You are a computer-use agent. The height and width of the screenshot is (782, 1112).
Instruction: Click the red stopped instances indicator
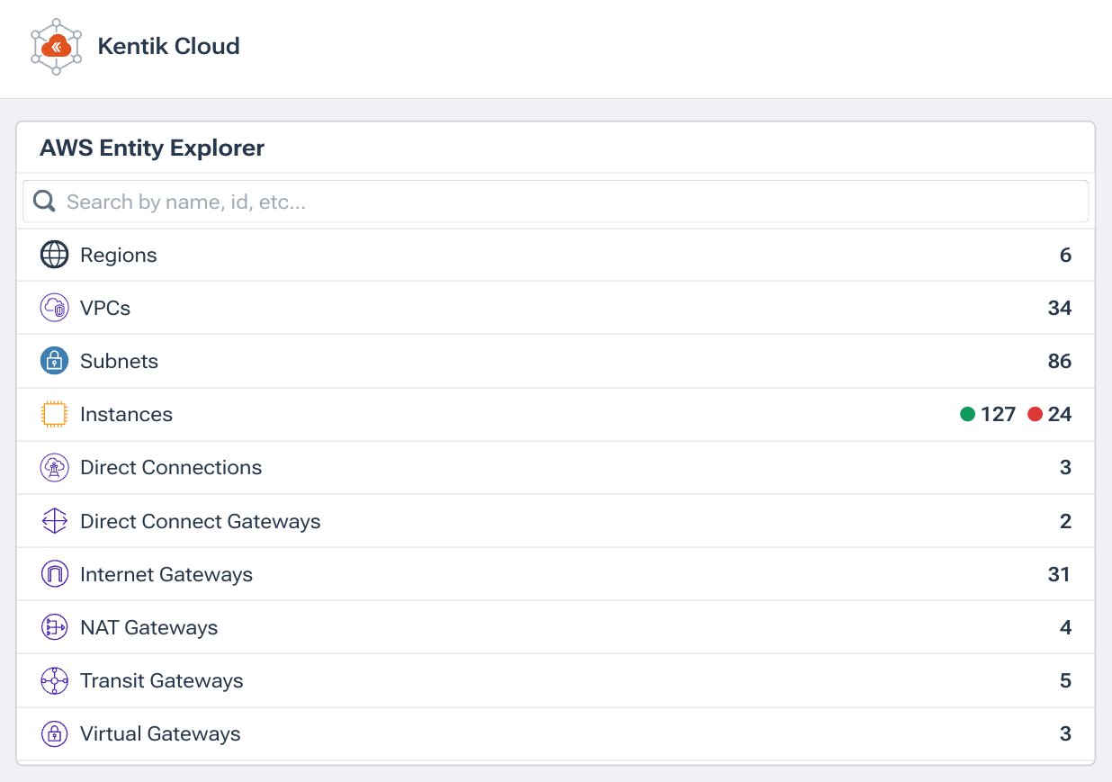[x=1035, y=414]
